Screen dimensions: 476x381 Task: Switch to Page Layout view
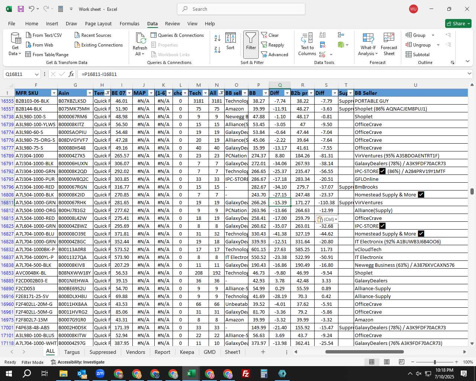(387, 362)
